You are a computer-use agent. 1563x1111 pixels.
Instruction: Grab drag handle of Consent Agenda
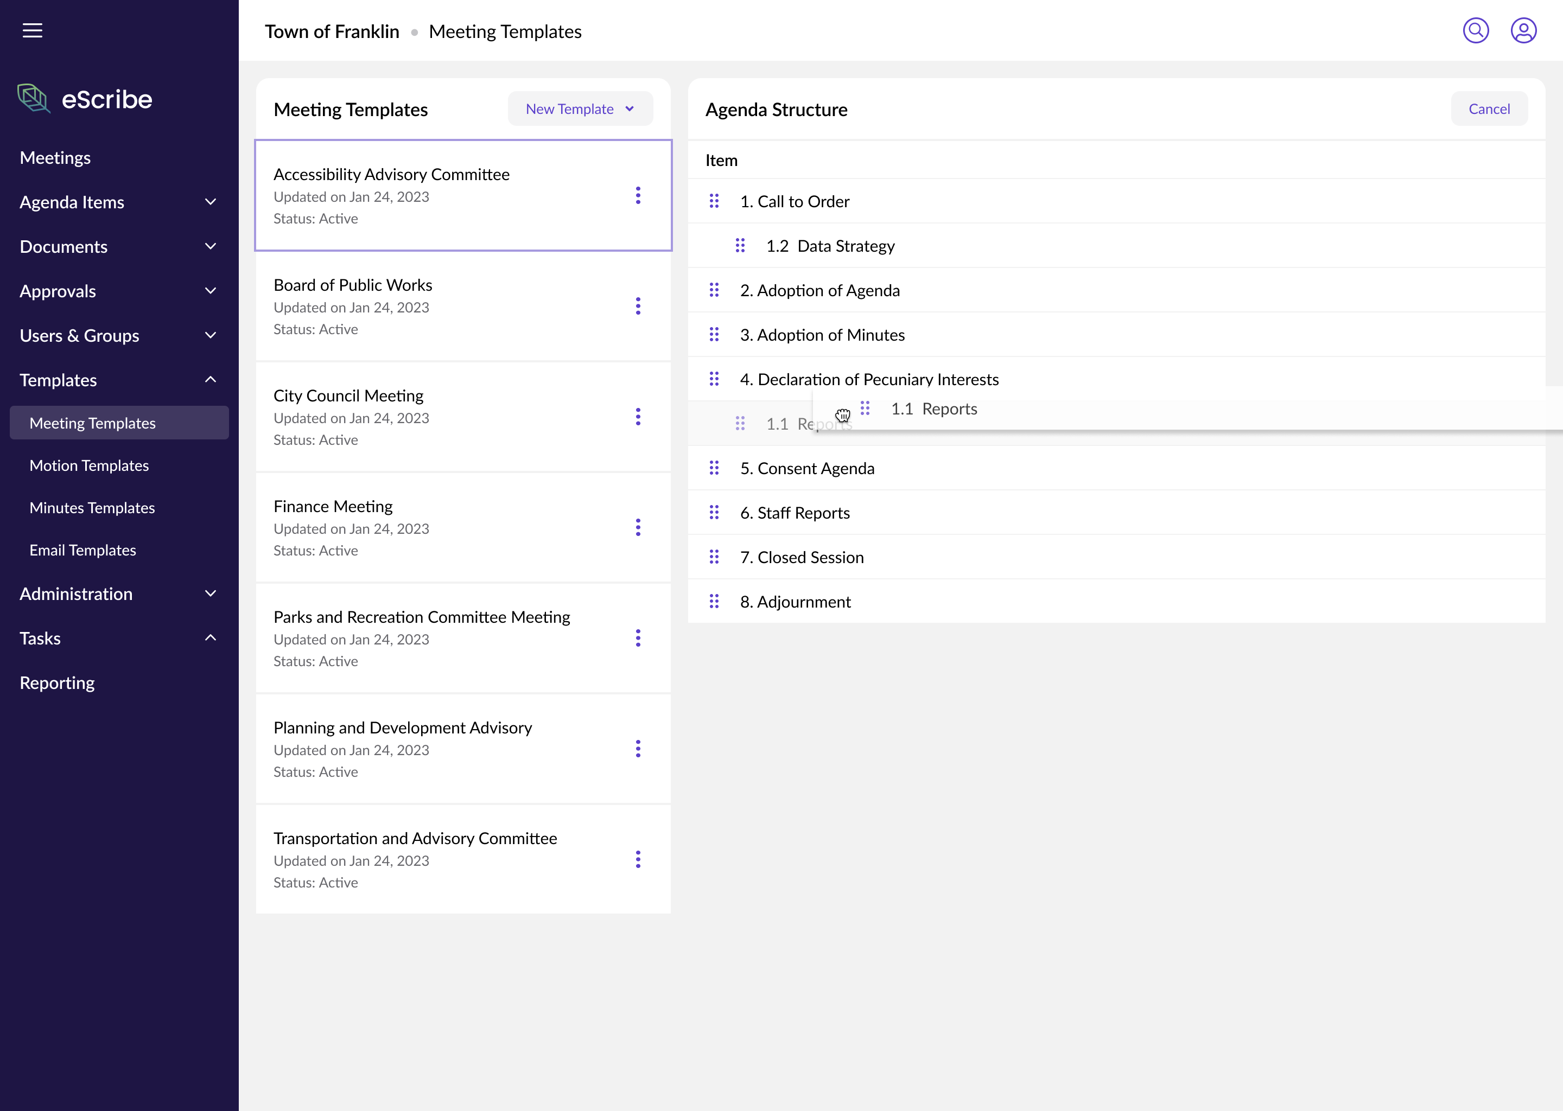(714, 468)
